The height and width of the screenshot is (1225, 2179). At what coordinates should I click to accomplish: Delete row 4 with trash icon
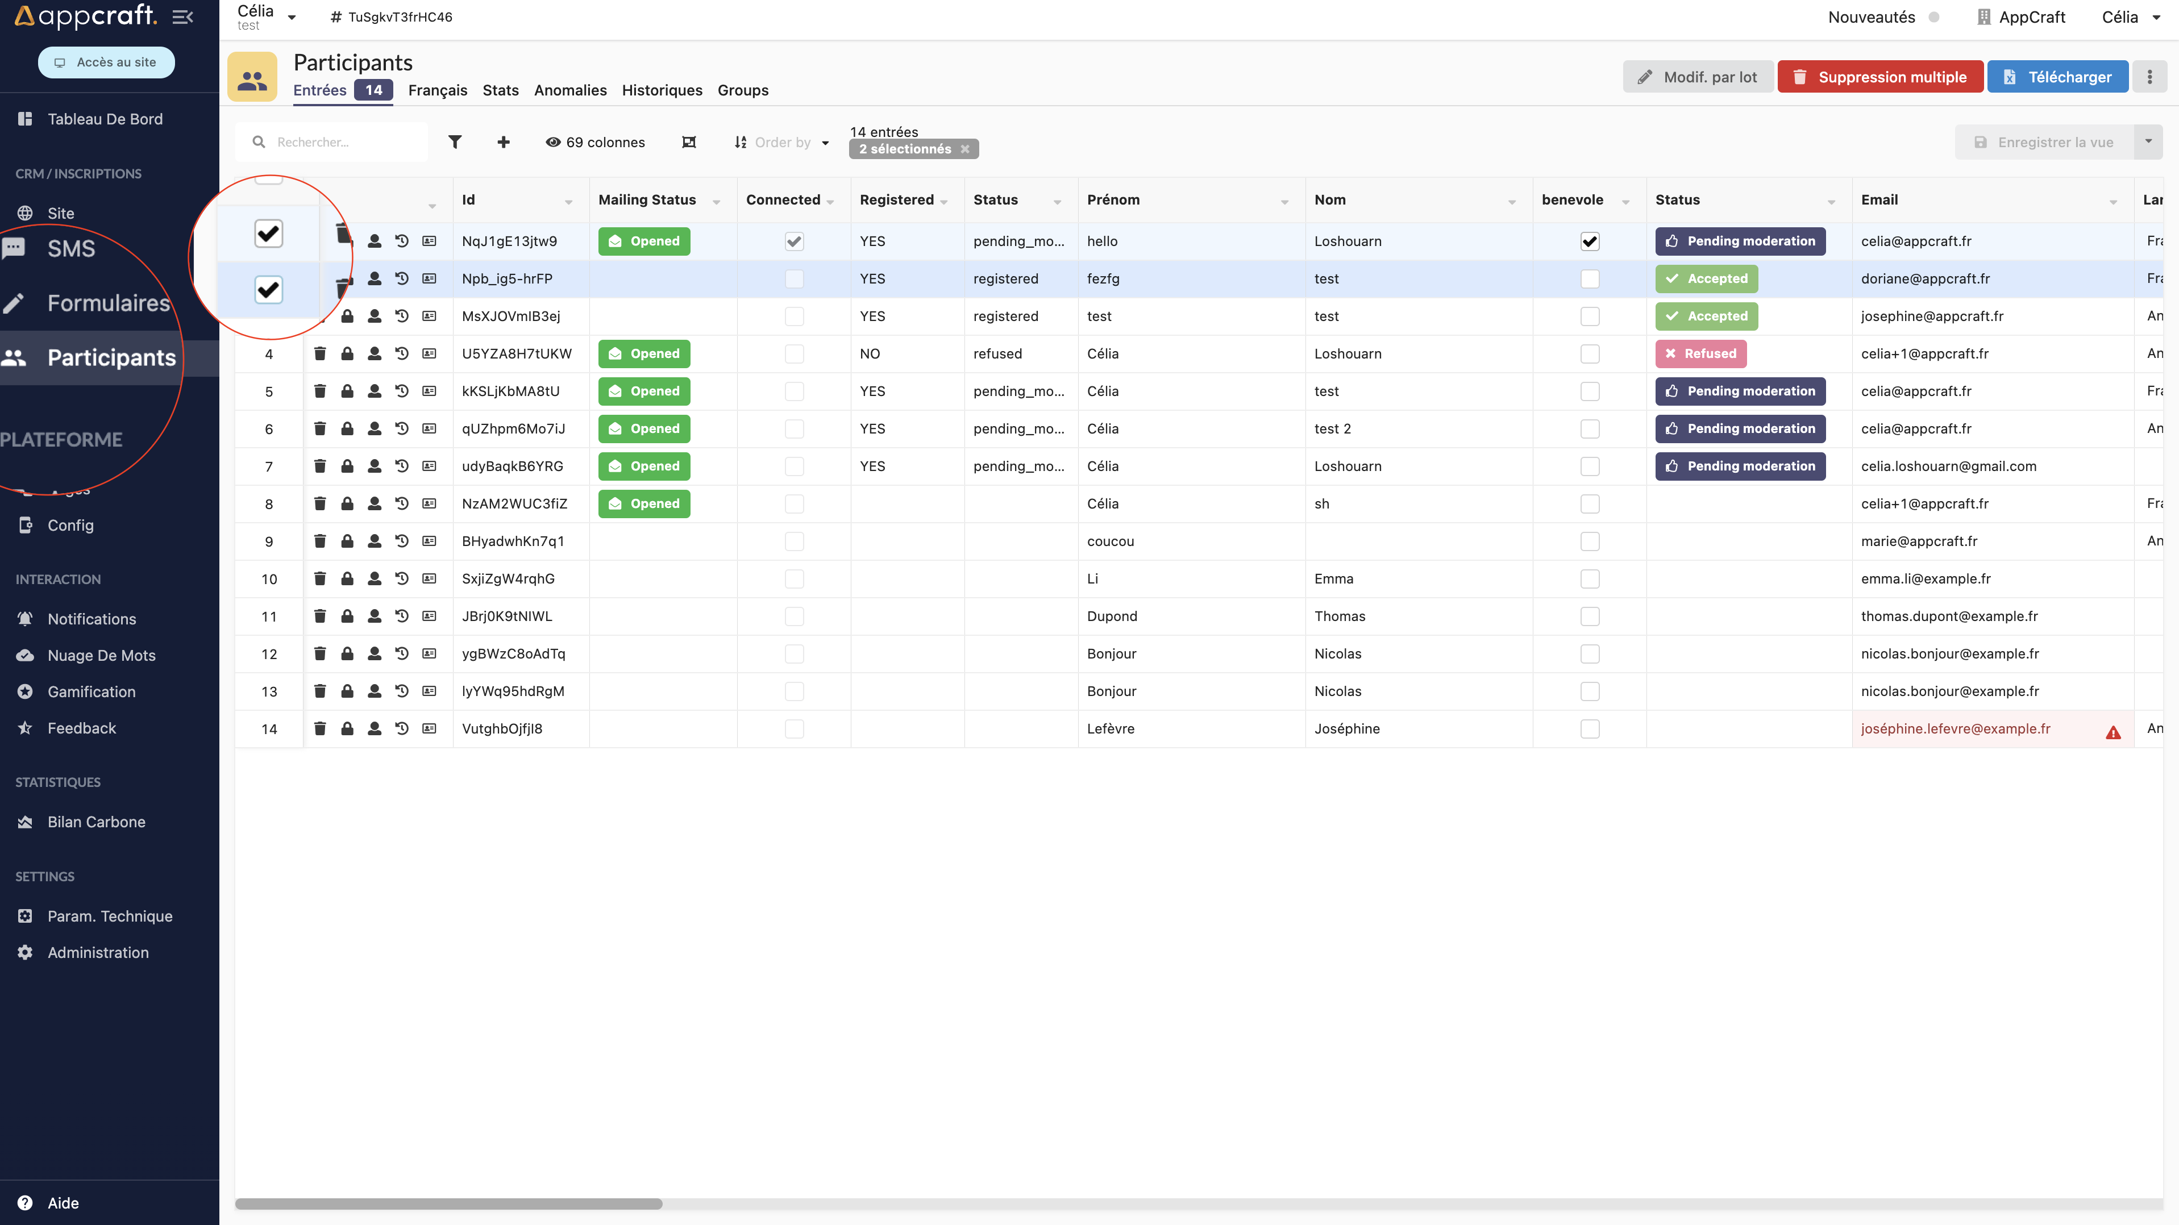pyautogui.click(x=320, y=353)
